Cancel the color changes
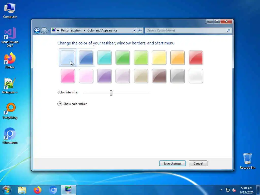 (198, 164)
